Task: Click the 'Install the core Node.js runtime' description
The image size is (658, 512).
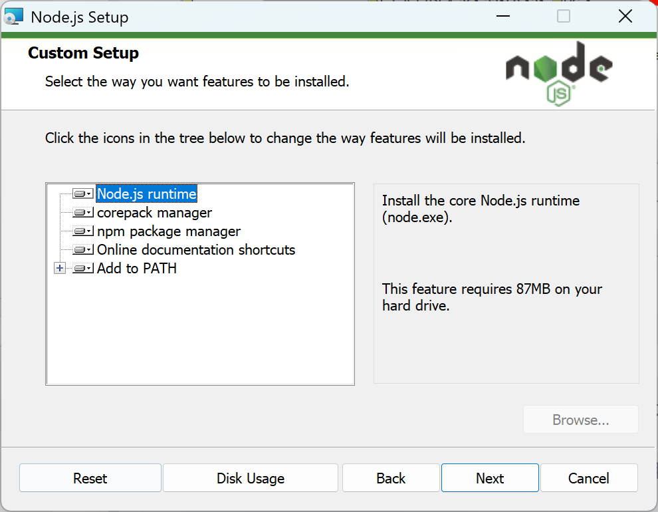Action: coord(481,209)
